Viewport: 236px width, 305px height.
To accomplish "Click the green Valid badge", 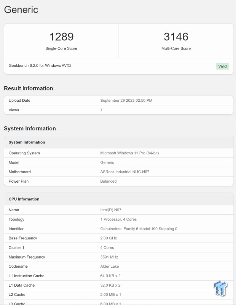I will coord(222,66).
